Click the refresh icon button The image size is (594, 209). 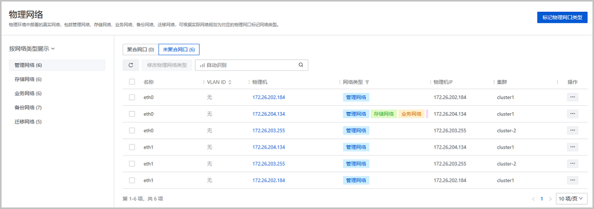(131, 65)
